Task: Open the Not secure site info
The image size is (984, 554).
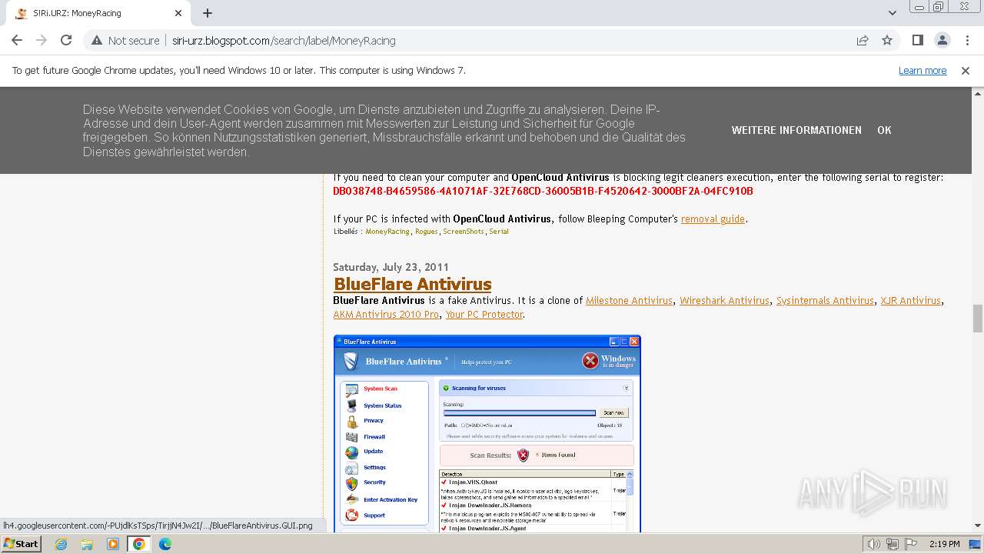Action: (x=125, y=40)
